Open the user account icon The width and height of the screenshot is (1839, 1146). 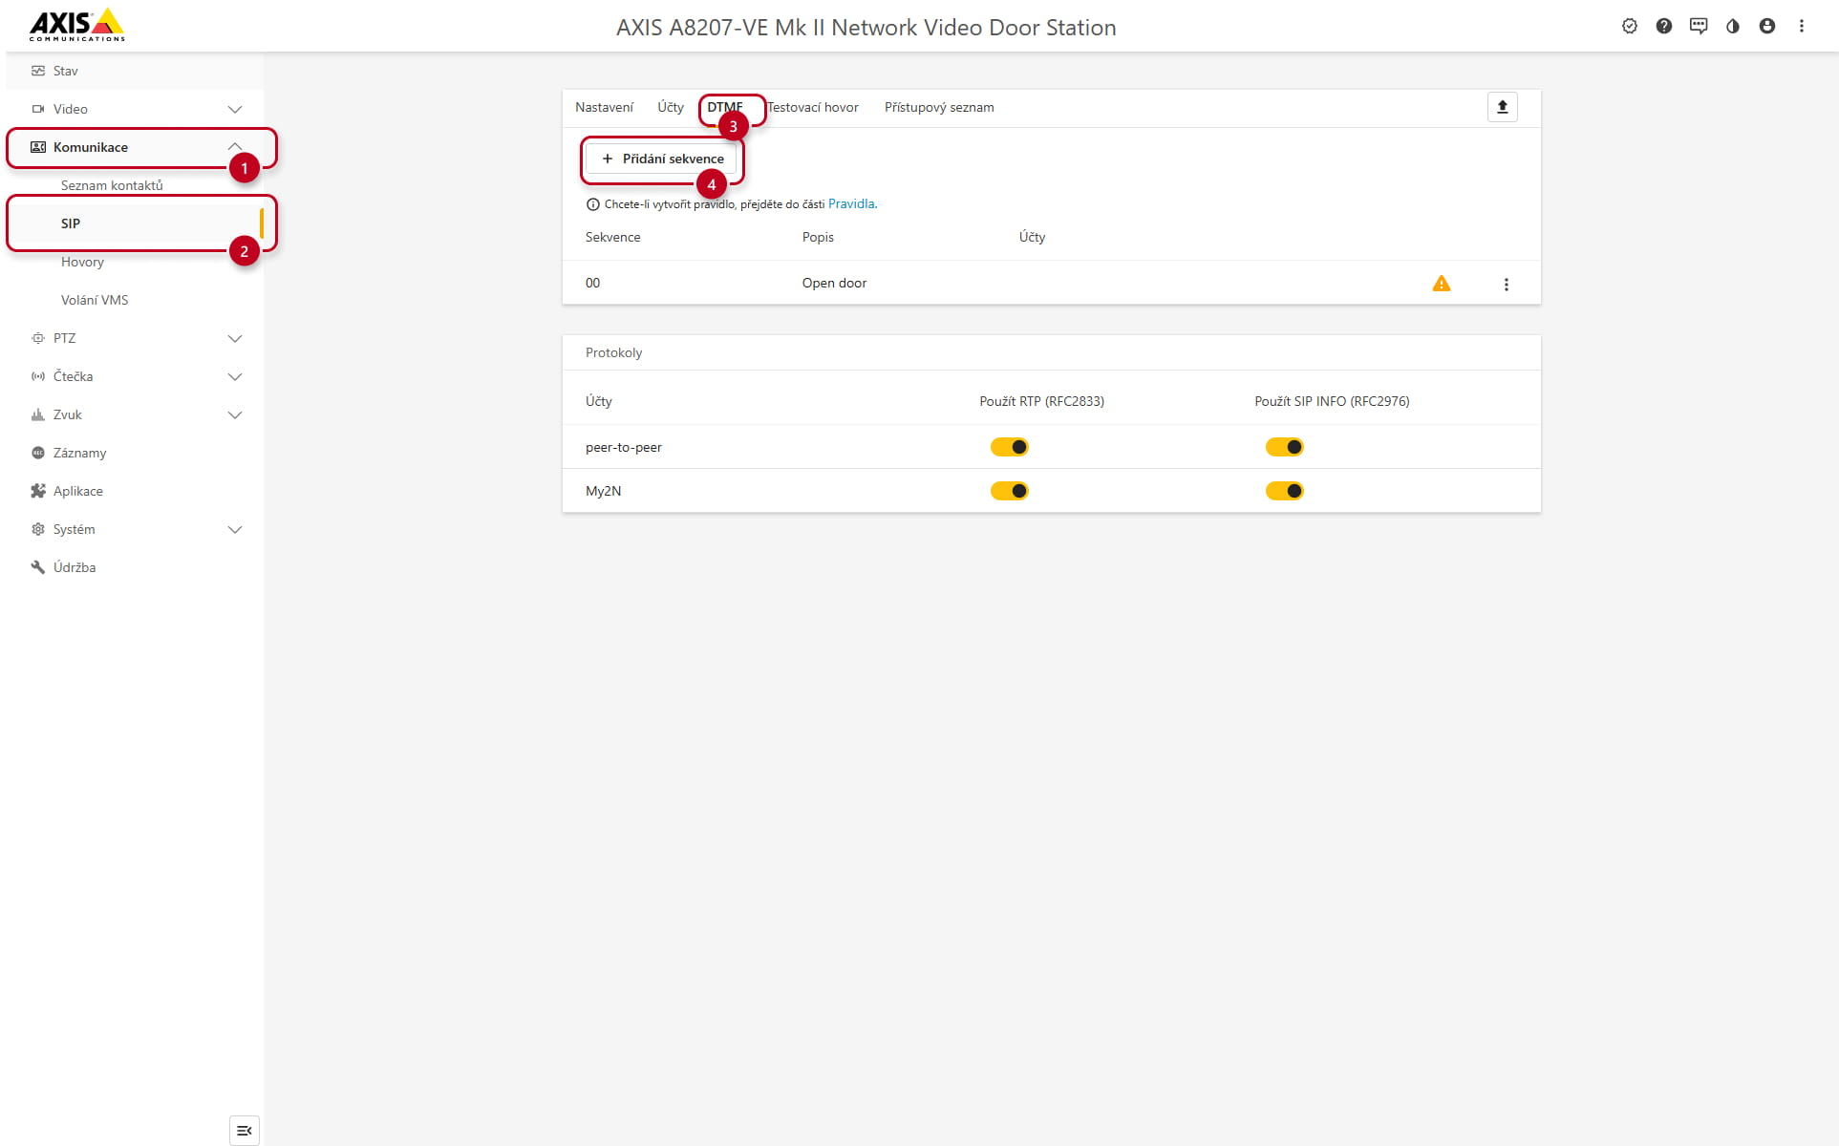click(x=1767, y=27)
